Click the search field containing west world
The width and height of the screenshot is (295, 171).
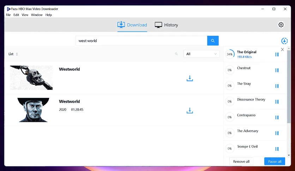(x=141, y=41)
